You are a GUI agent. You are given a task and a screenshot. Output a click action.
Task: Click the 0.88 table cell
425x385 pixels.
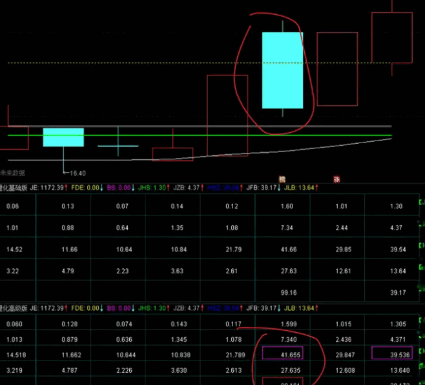tap(67, 228)
